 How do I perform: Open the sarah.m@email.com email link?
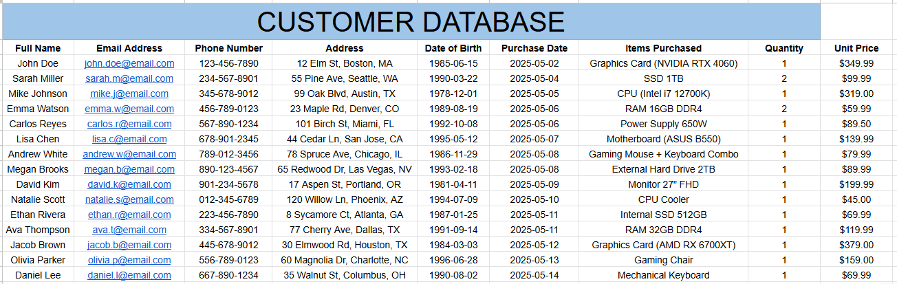point(129,78)
